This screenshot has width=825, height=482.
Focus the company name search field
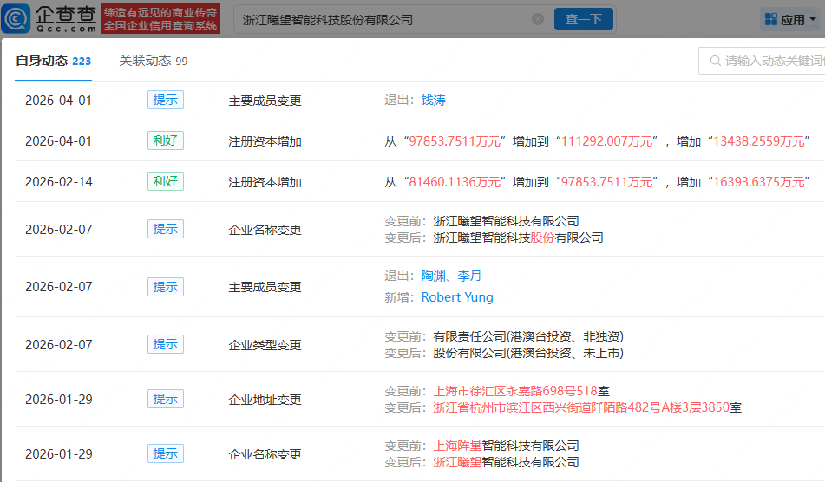point(382,19)
